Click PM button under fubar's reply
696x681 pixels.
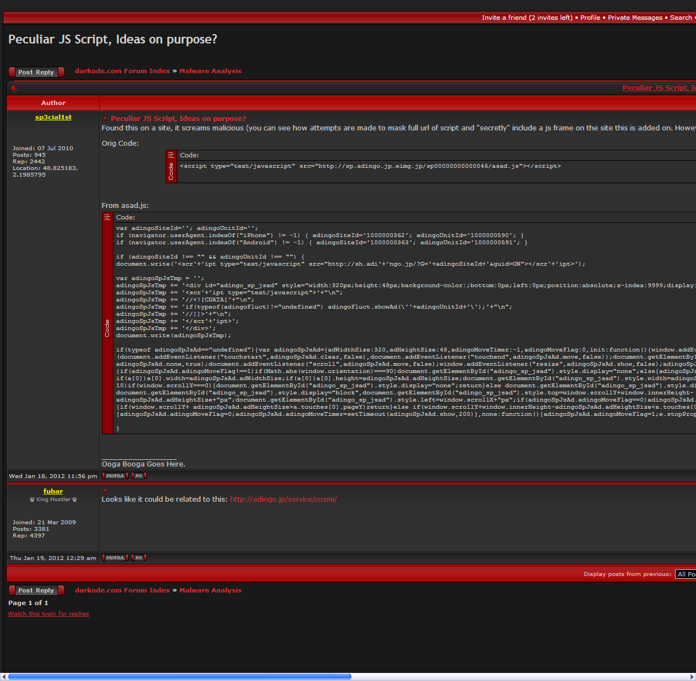click(139, 558)
